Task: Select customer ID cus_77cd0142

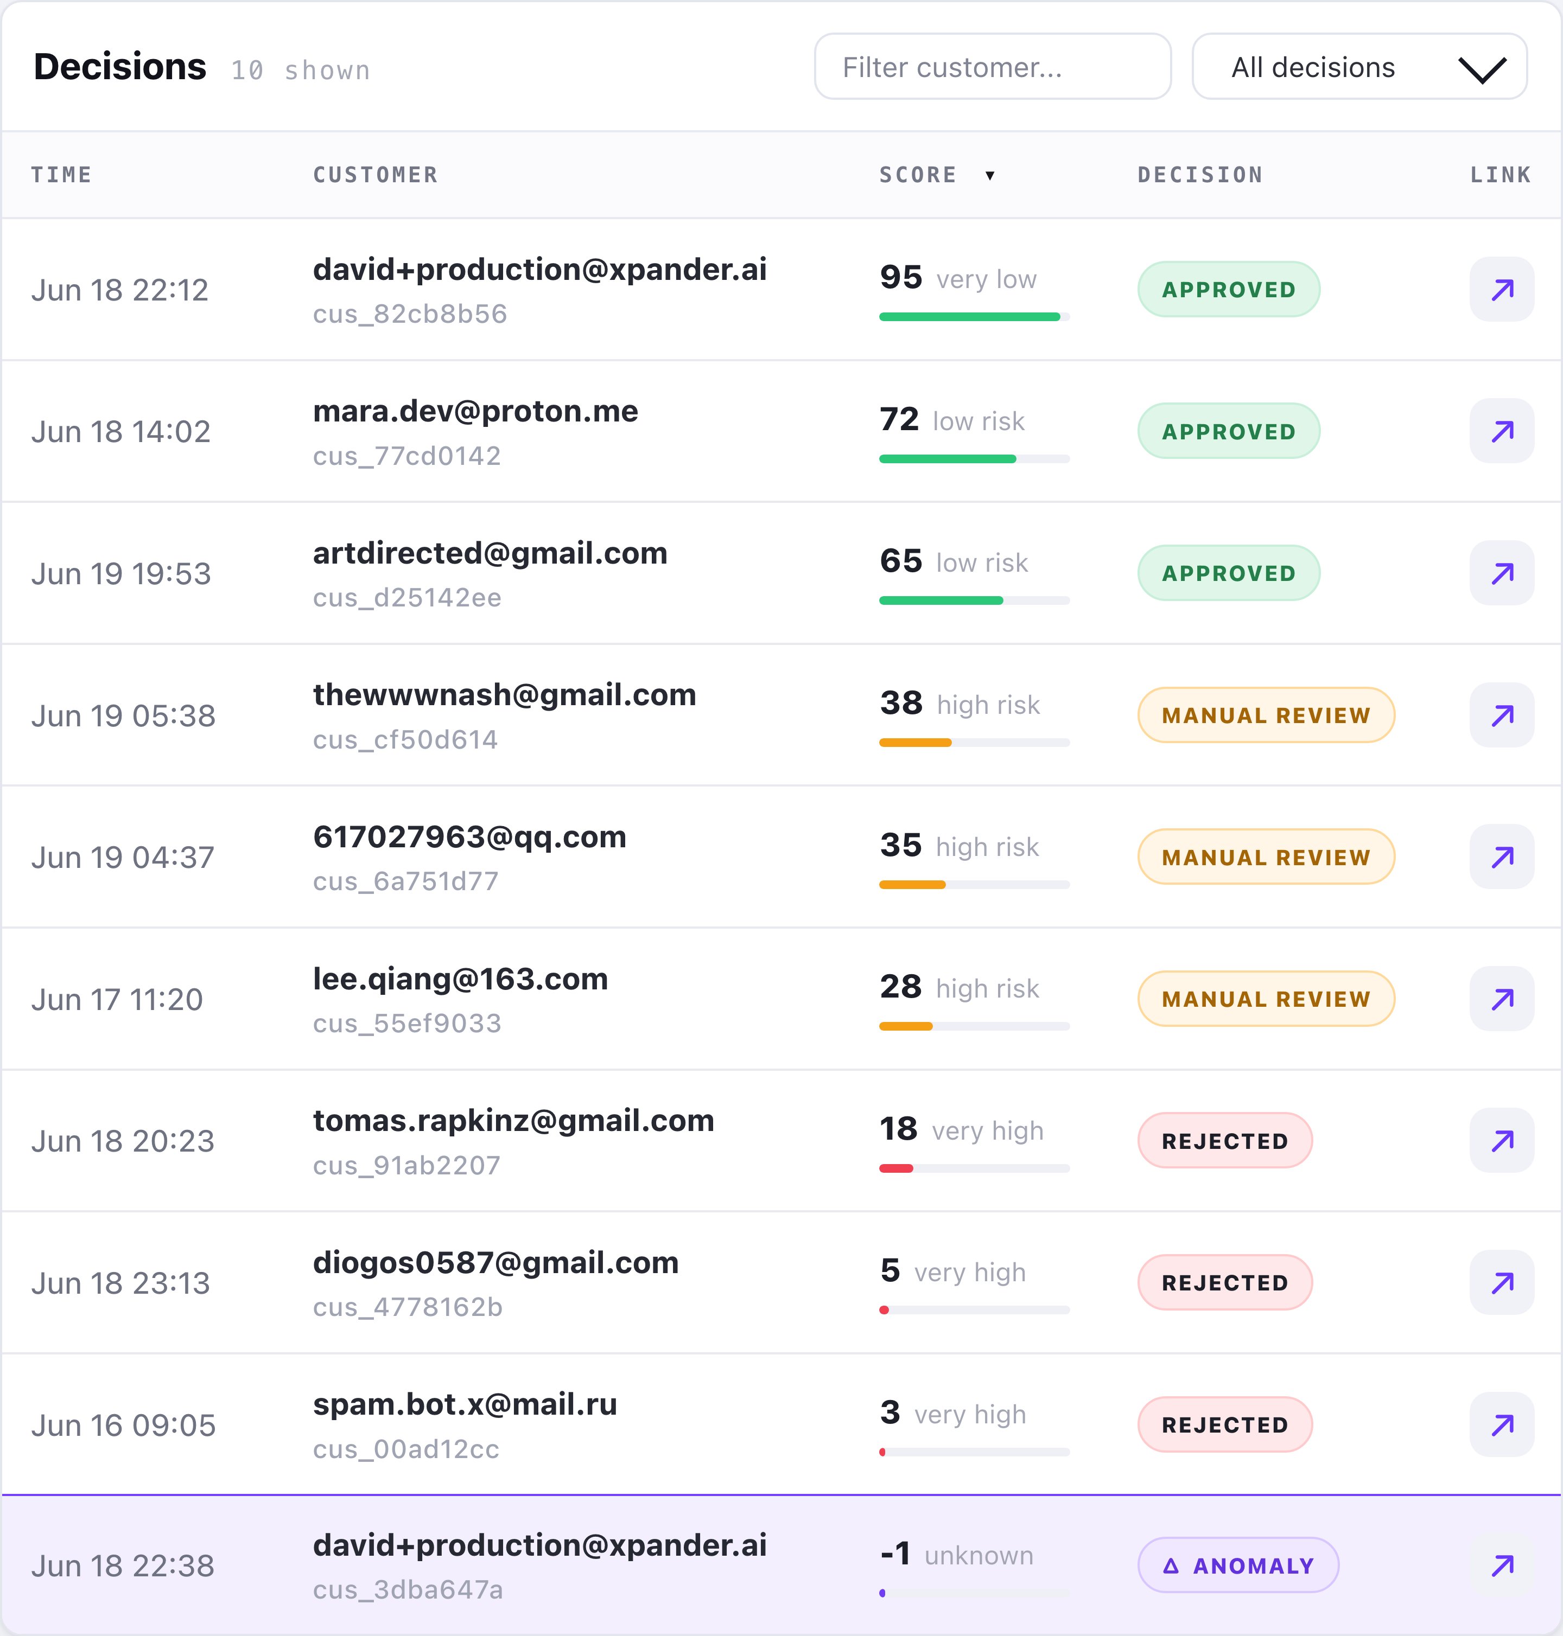Action: click(x=406, y=456)
